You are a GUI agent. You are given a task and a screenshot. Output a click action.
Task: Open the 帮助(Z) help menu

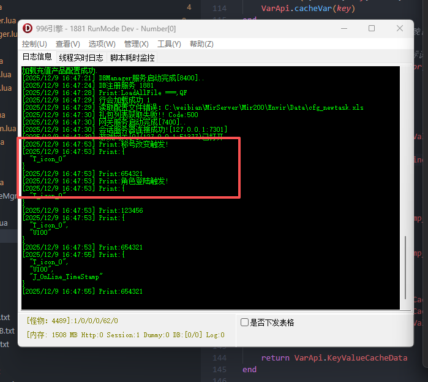tap(201, 44)
